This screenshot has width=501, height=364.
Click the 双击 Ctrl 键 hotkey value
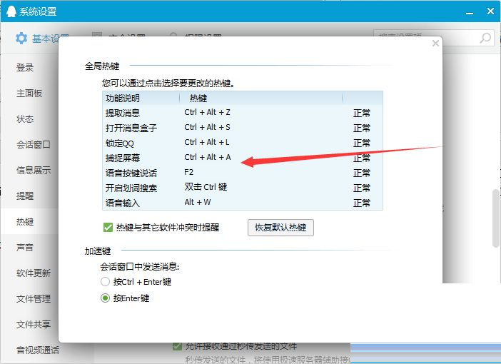tap(206, 187)
